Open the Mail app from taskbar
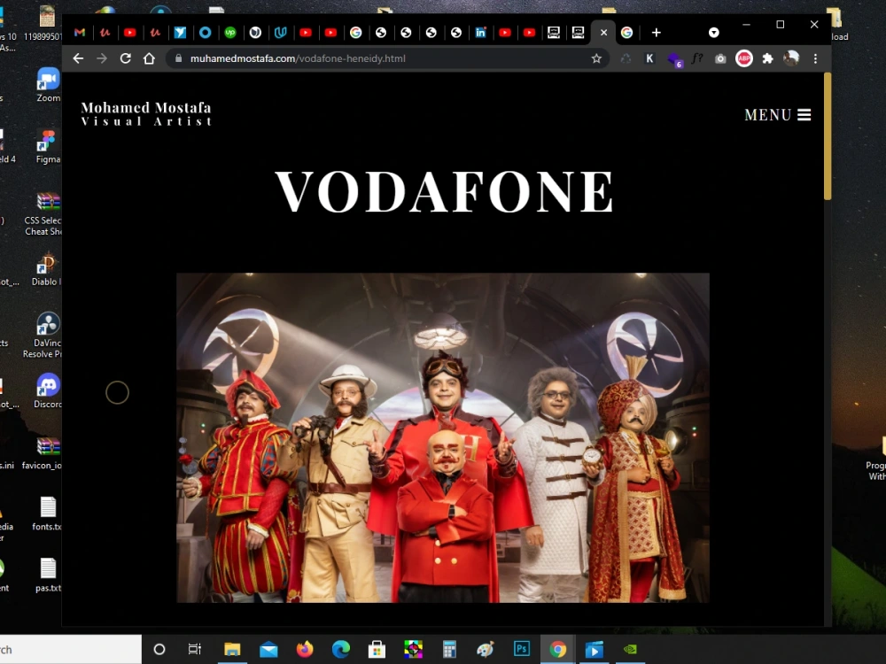 [268, 649]
